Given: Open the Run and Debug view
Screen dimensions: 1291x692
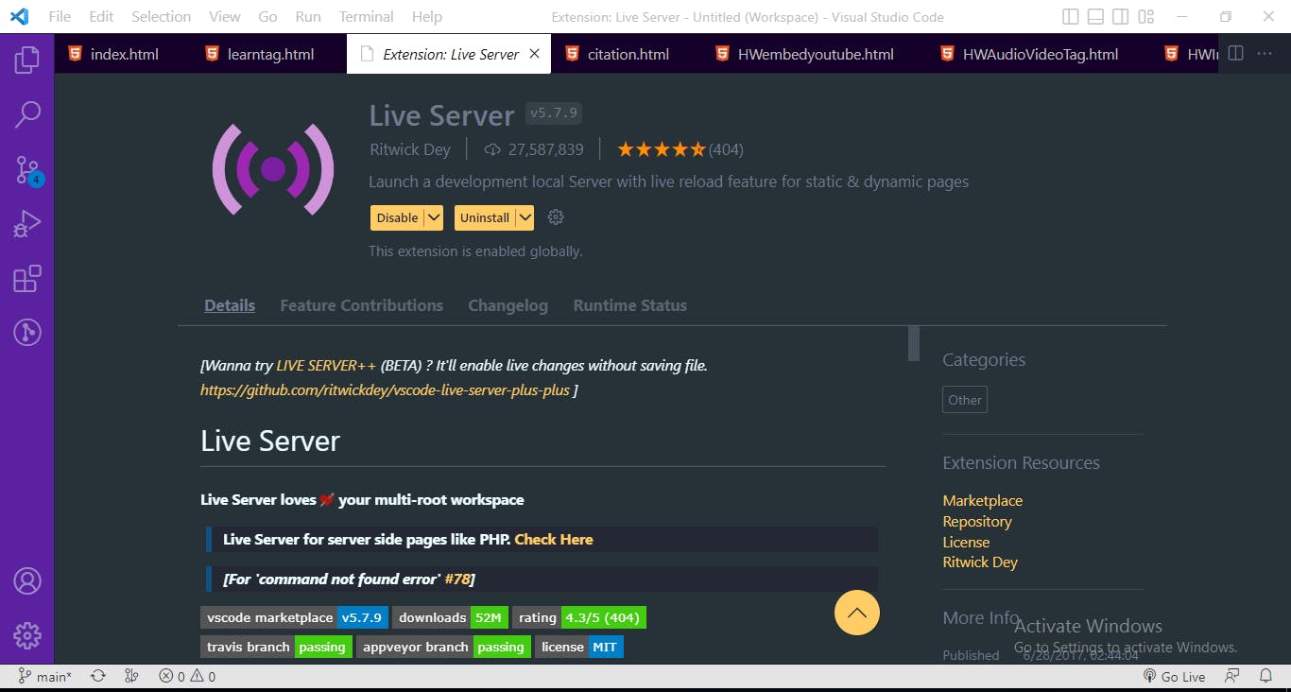Looking at the screenshot, I should pos(26,224).
